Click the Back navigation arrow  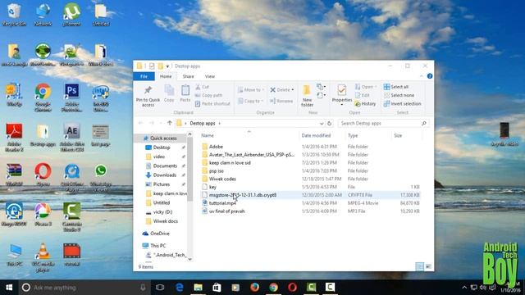[x=140, y=123]
